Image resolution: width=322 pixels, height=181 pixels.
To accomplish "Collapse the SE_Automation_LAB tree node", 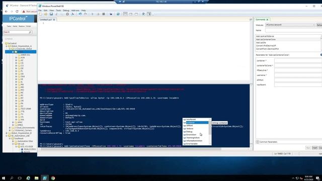I will pos(7,136).
